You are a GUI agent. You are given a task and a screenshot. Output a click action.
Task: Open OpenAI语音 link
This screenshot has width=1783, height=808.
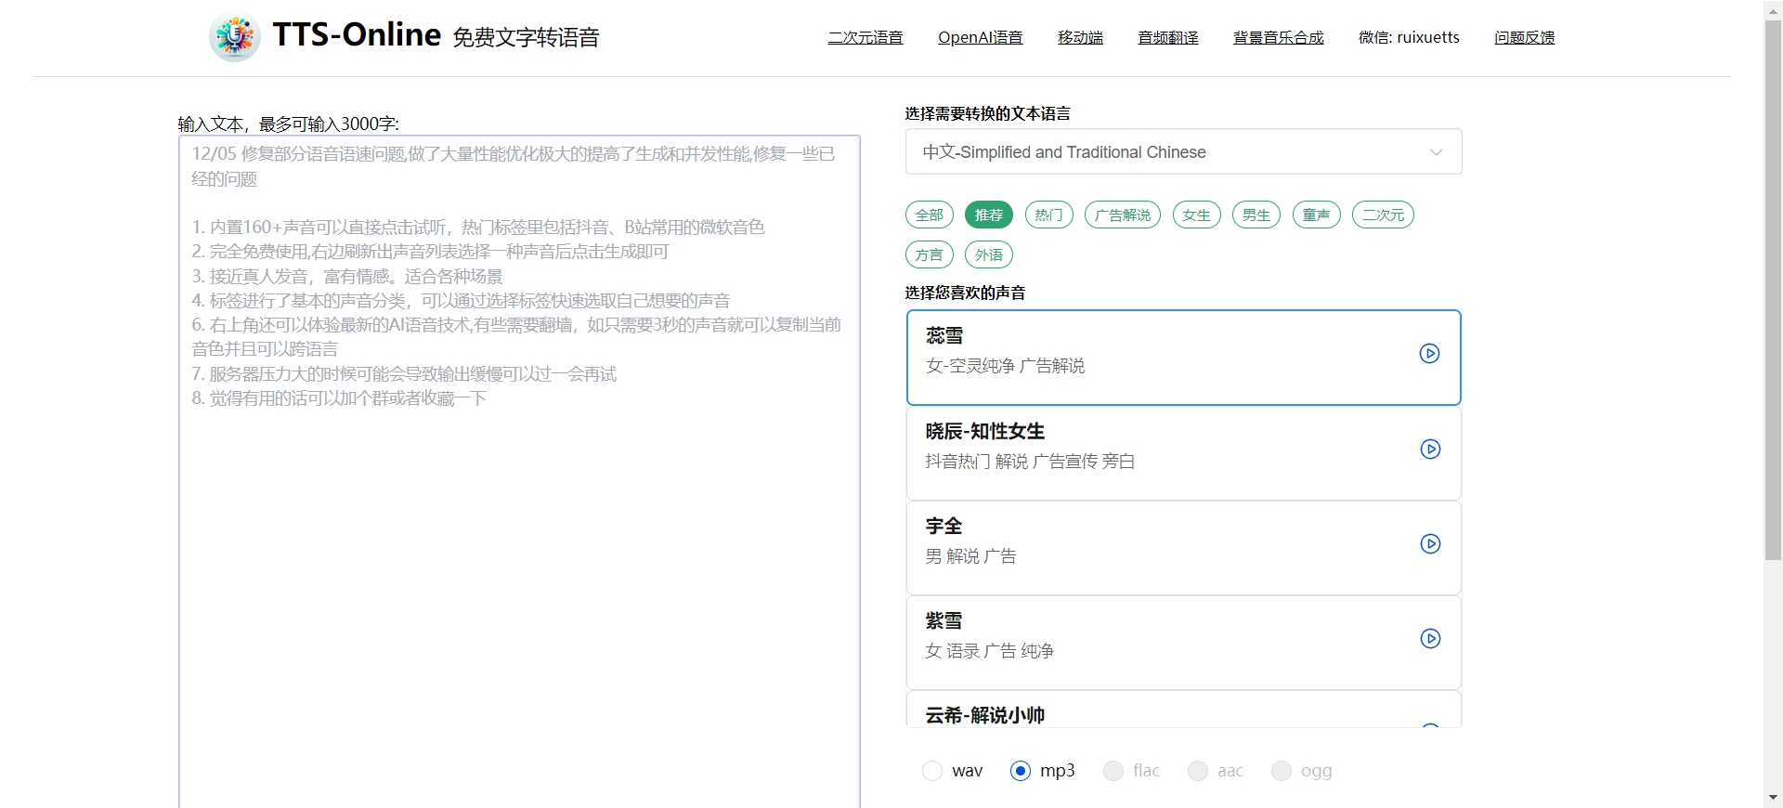click(981, 37)
